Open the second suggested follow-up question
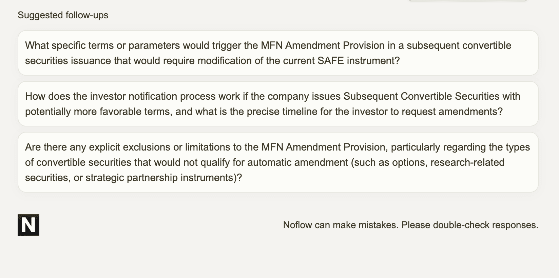This screenshot has height=278, width=559. (278, 104)
